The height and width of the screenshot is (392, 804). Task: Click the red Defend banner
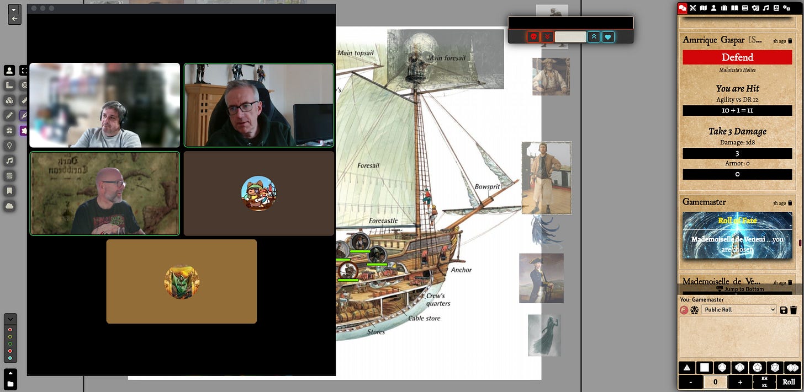(737, 57)
